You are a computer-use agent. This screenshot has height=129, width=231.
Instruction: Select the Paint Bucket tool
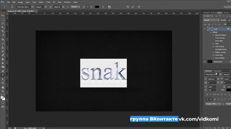tap(3, 59)
